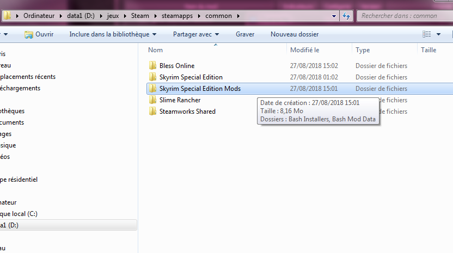
Task: Click the Skyrim Special Edition Mods folder icon
Action: 152,88
